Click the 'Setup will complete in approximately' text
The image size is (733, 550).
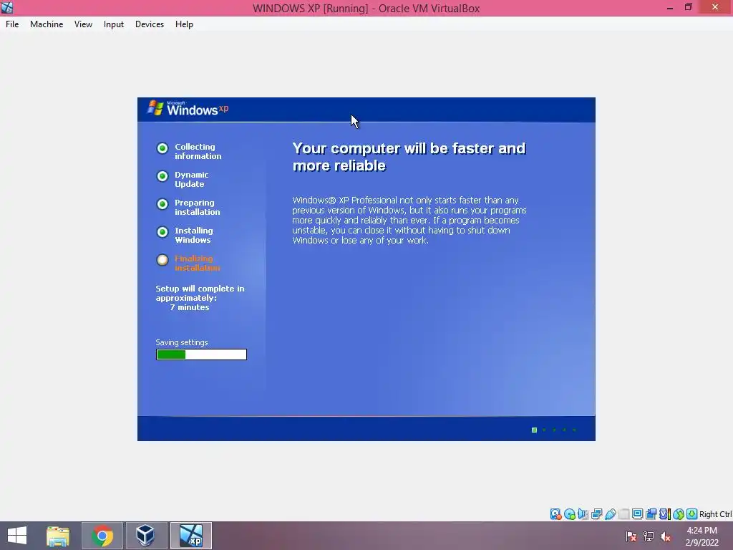200,293
